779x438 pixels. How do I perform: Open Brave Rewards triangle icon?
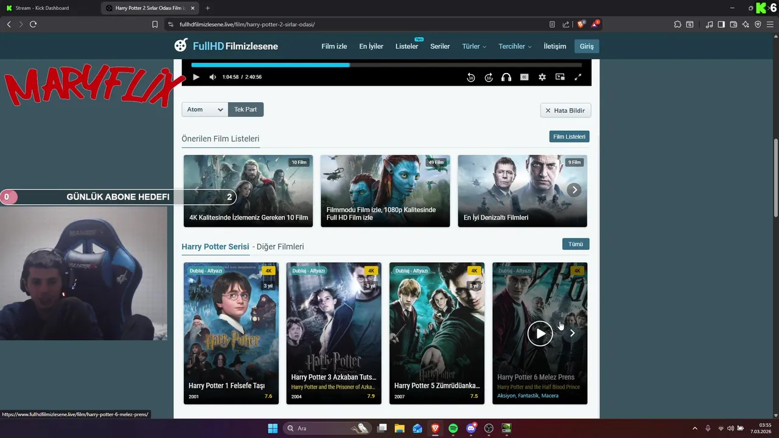[x=596, y=24]
